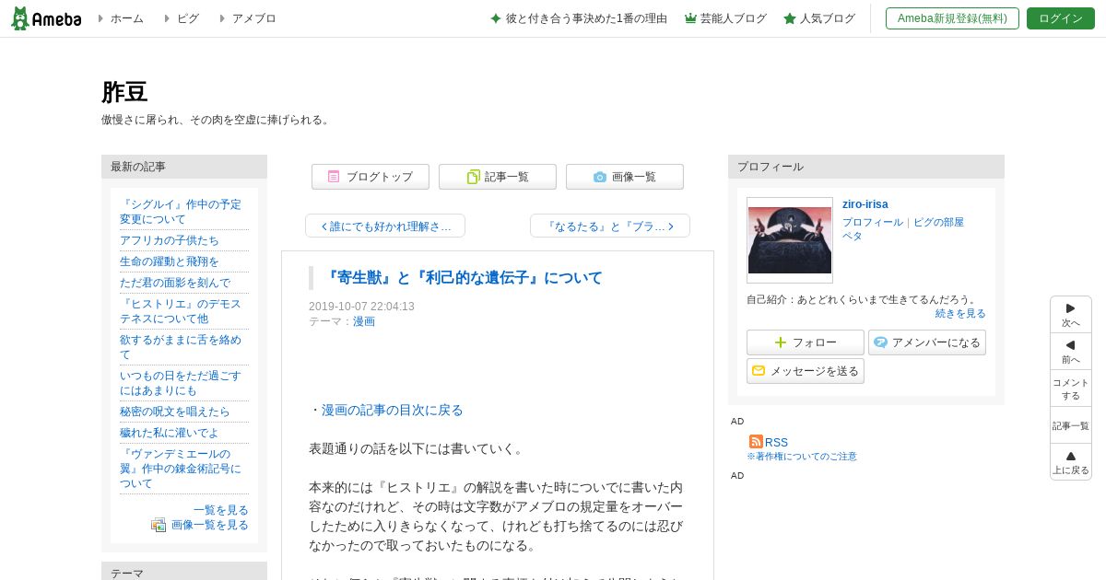Open recent post 欲するがままに舌を絡めて
This screenshot has width=1106, height=580.
click(181, 347)
